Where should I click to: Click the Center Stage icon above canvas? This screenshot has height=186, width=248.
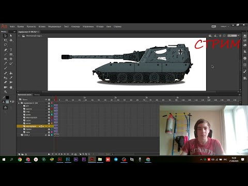220,36
